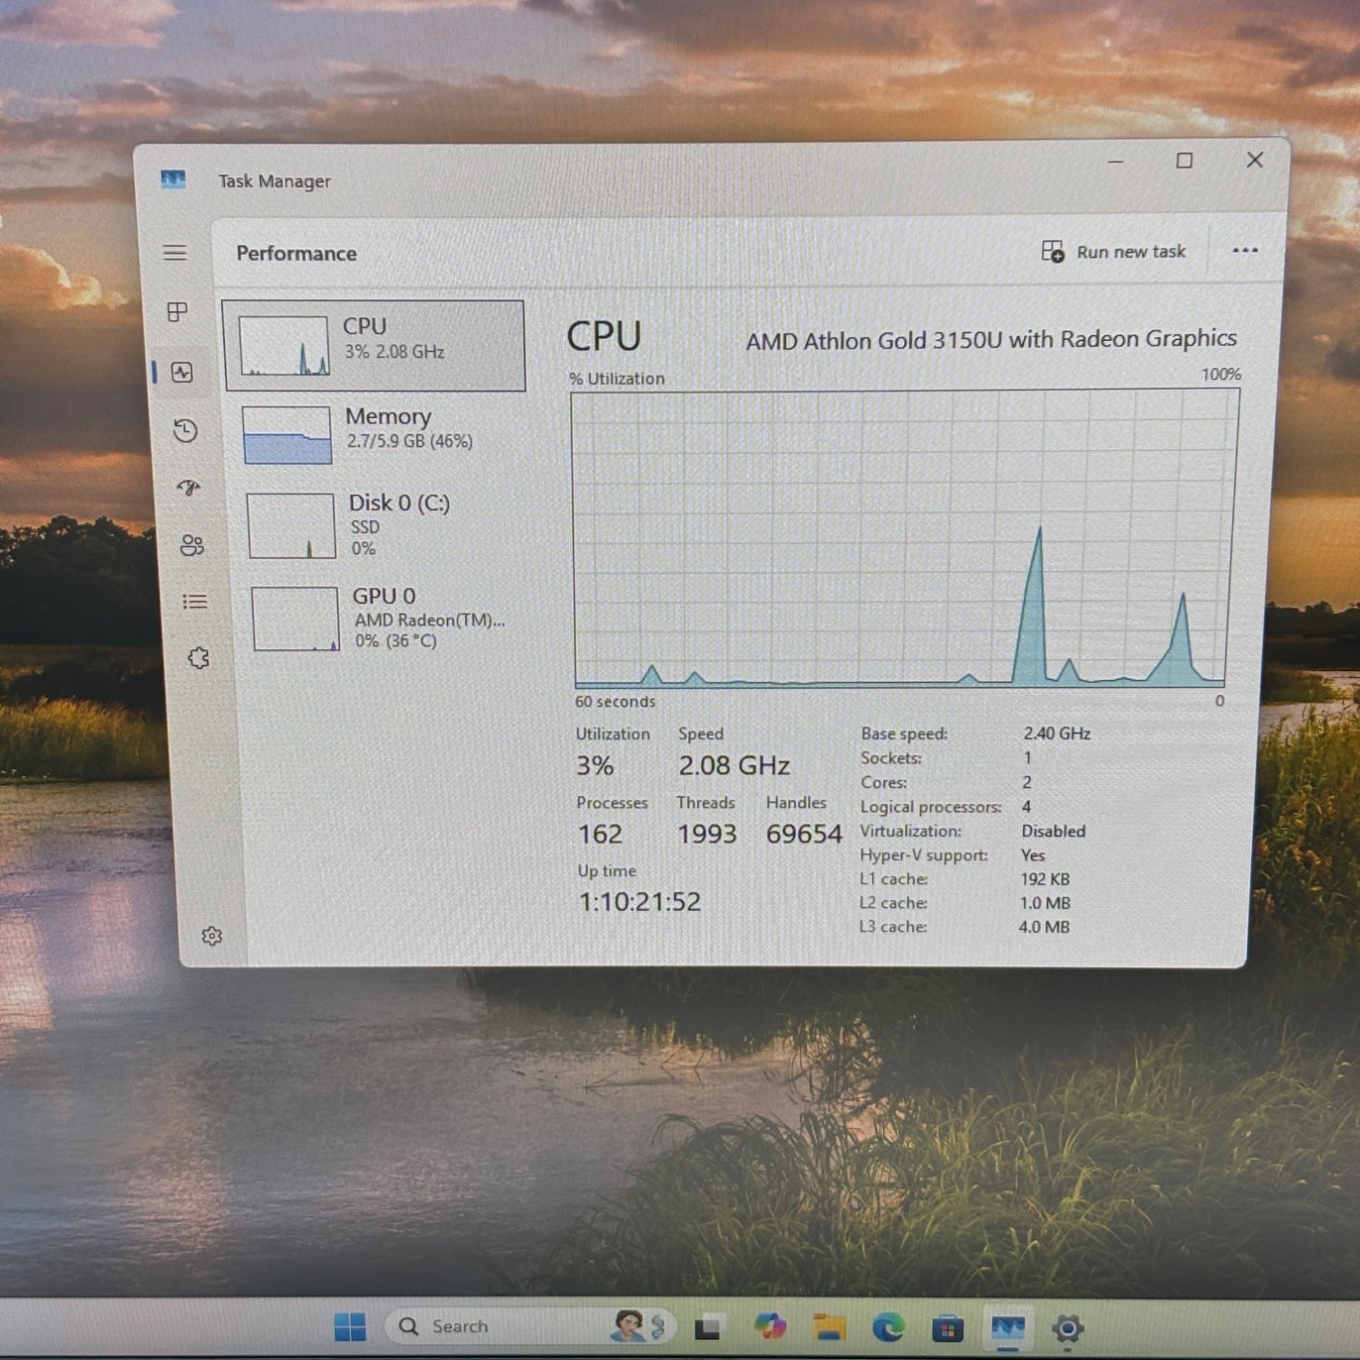1360x1360 pixels.
Task: Click the L2 cache 1.0 MB value
Action: (x=1045, y=903)
